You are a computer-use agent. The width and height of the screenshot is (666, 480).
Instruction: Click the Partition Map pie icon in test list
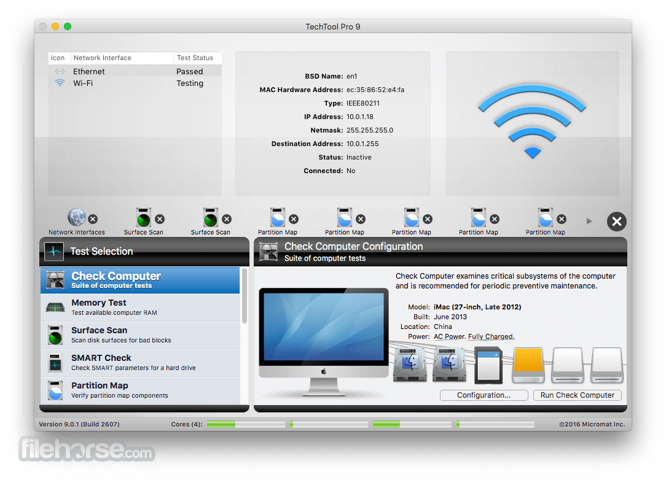point(55,390)
